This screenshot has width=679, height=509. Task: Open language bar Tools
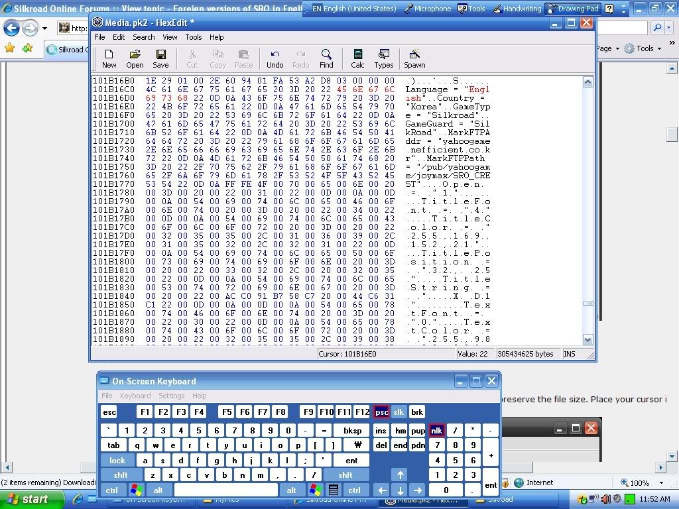pos(471,9)
